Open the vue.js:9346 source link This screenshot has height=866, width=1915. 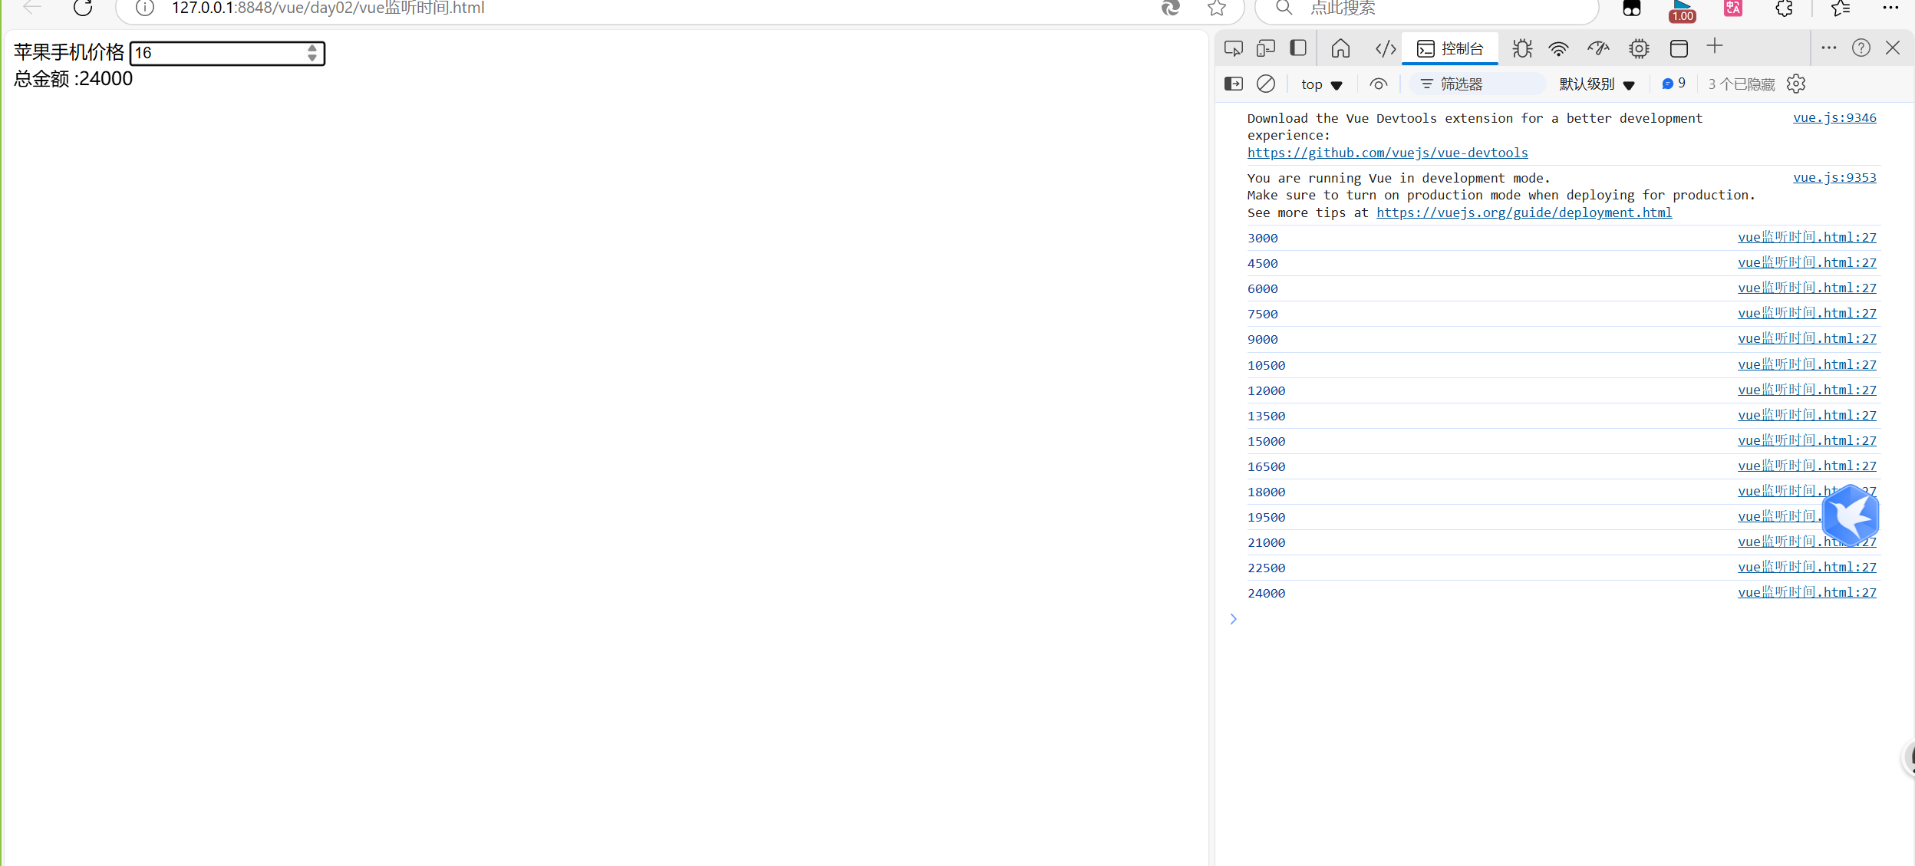tap(1834, 118)
